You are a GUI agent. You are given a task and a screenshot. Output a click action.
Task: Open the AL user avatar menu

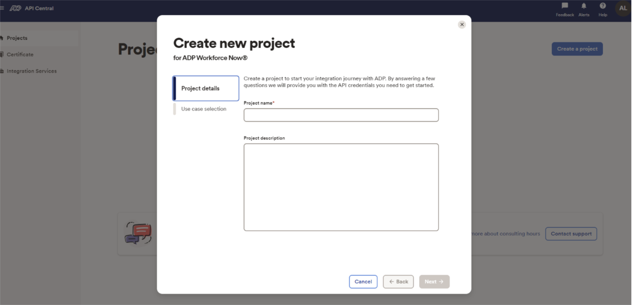[x=623, y=8]
